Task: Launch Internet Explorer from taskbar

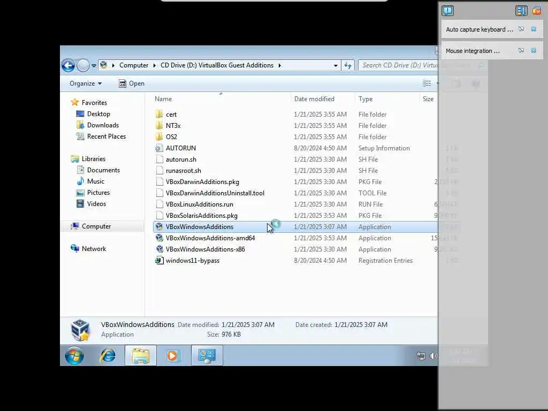Action: pos(108,355)
